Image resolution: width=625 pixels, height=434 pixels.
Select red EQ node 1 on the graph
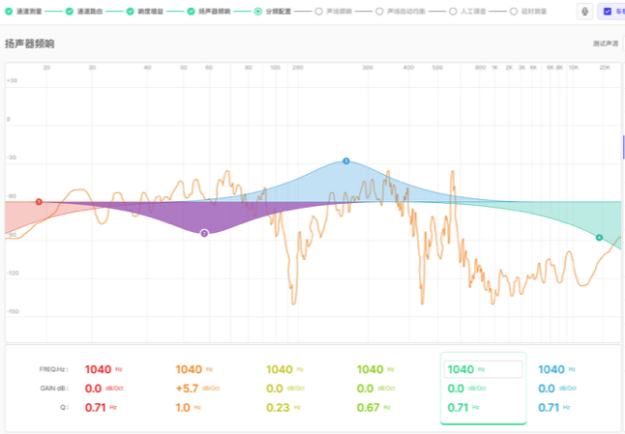tap(39, 202)
